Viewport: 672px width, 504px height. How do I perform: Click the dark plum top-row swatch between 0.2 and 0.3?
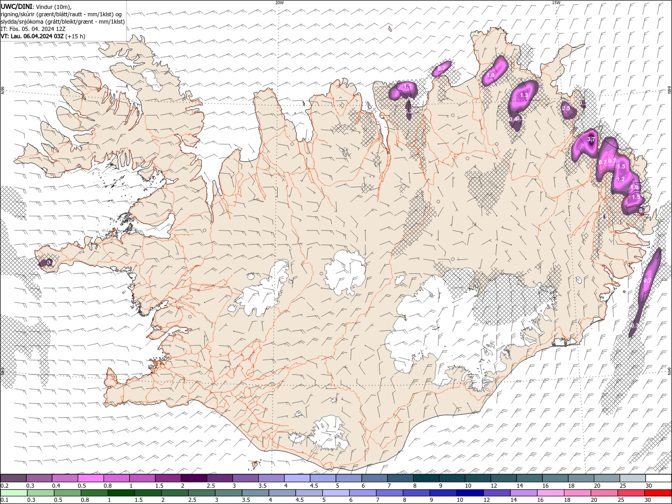tap(13, 478)
